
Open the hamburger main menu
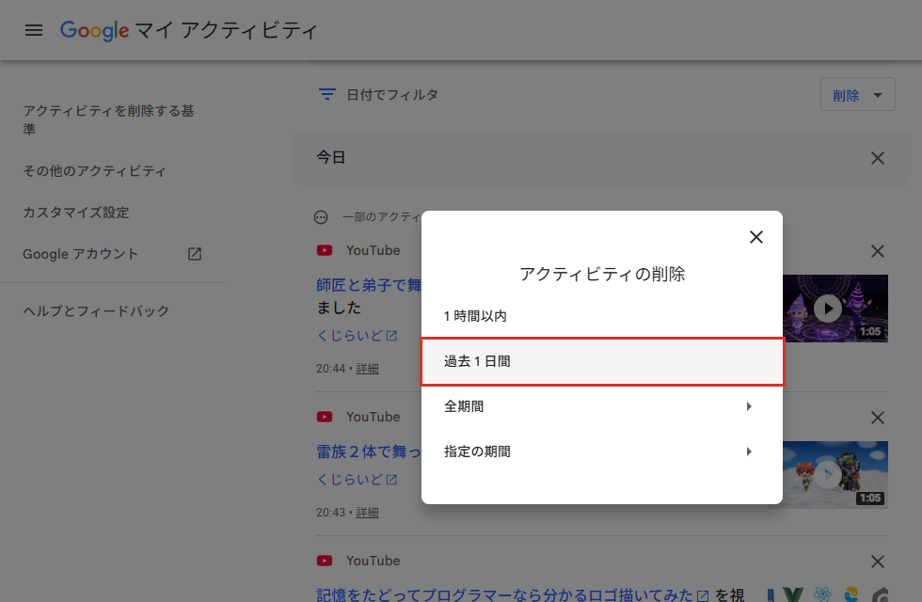click(34, 30)
